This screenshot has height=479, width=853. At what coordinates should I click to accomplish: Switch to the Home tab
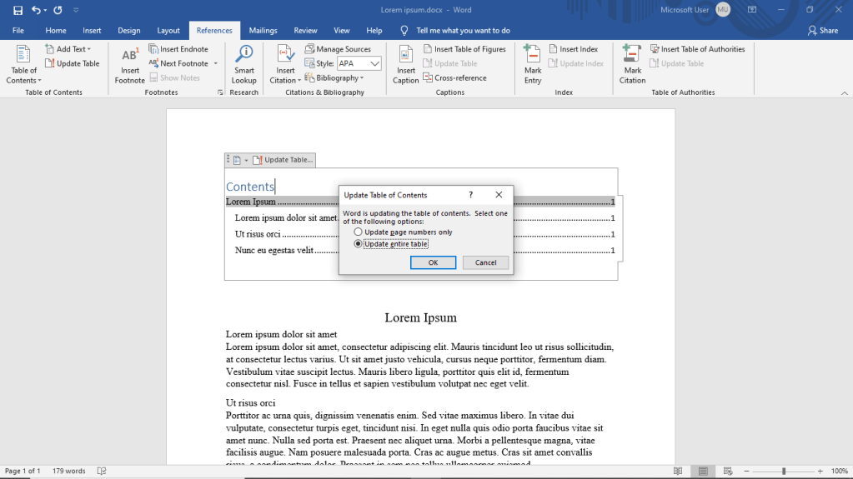coord(56,31)
